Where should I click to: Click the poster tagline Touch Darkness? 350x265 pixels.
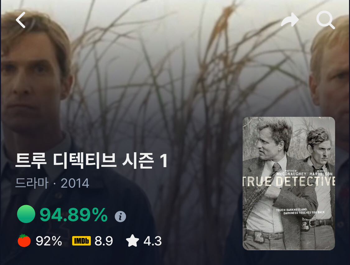click(x=301, y=211)
